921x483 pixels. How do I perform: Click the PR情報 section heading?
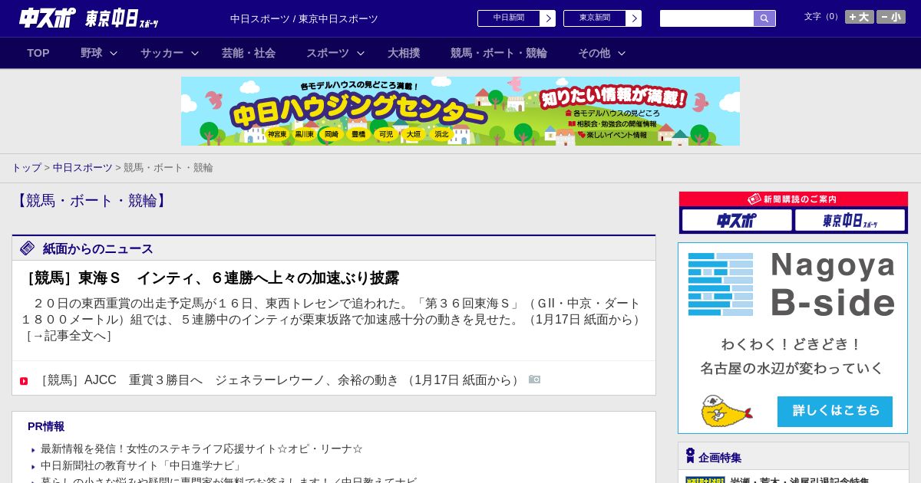[x=46, y=426]
